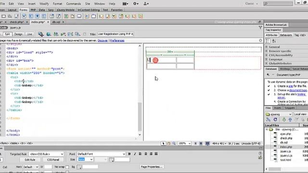
Task: Open the text color swatch next to Size
Action: pos(111,160)
